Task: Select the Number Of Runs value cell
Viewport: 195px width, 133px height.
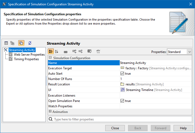Action: (156, 79)
